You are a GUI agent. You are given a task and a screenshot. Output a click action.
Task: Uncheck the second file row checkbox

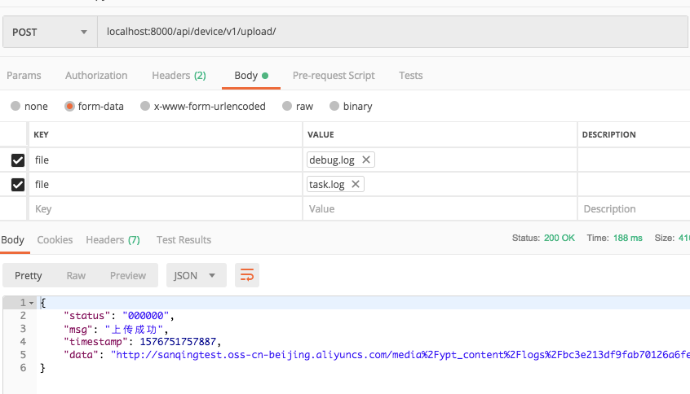coord(18,185)
